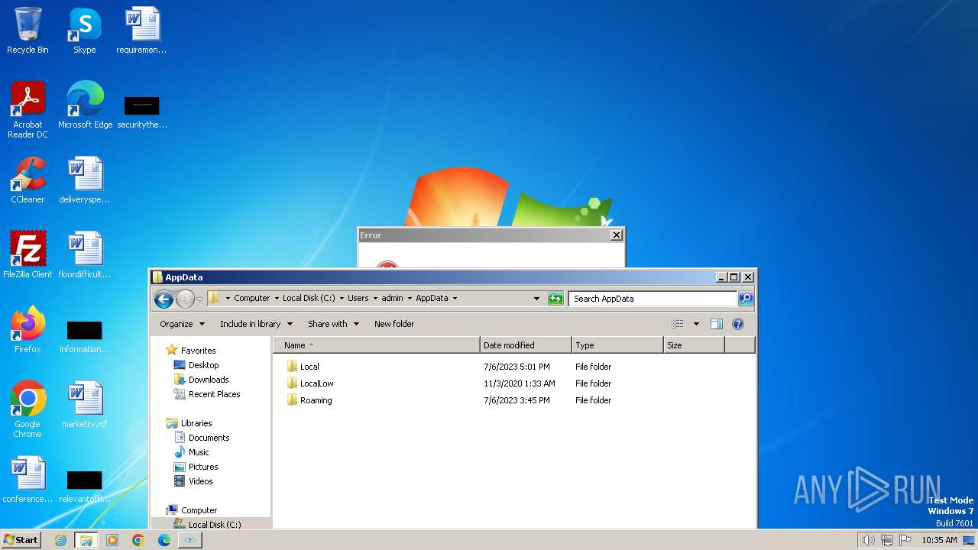Expand the address bar history dropdown

pyautogui.click(x=536, y=299)
